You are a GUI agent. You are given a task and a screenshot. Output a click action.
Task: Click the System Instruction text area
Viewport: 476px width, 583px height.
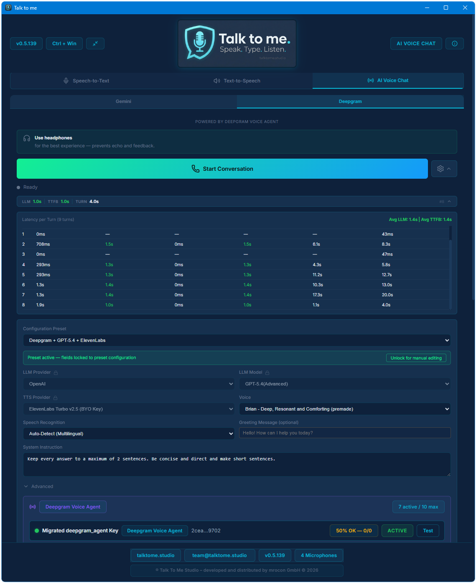click(x=237, y=465)
